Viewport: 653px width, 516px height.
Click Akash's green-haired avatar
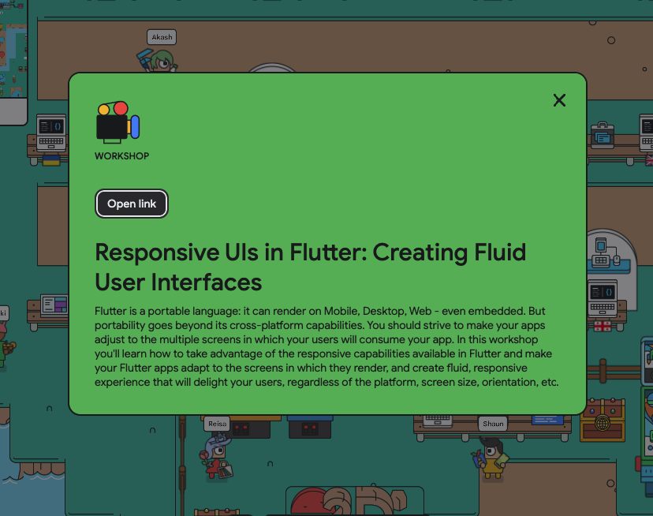[x=159, y=62]
